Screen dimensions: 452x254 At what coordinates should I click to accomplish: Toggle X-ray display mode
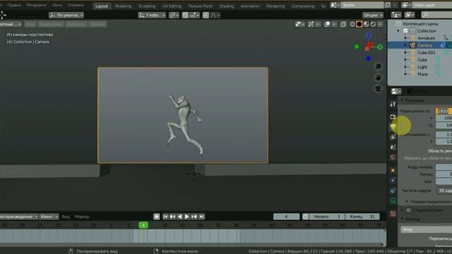click(x=343, y=24)
